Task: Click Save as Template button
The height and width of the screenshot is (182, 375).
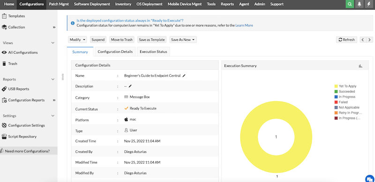Action: tap(152, 40)
